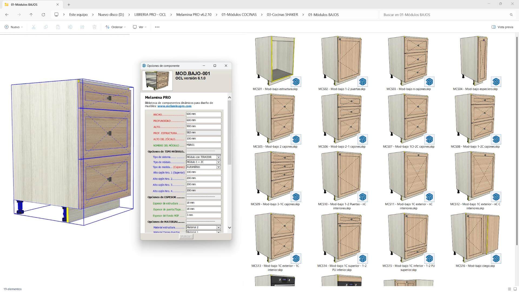The height and width of the screenshot is (292, 519).
Task: Go back with the Explorer back arrow
Action: coord(7,15)
